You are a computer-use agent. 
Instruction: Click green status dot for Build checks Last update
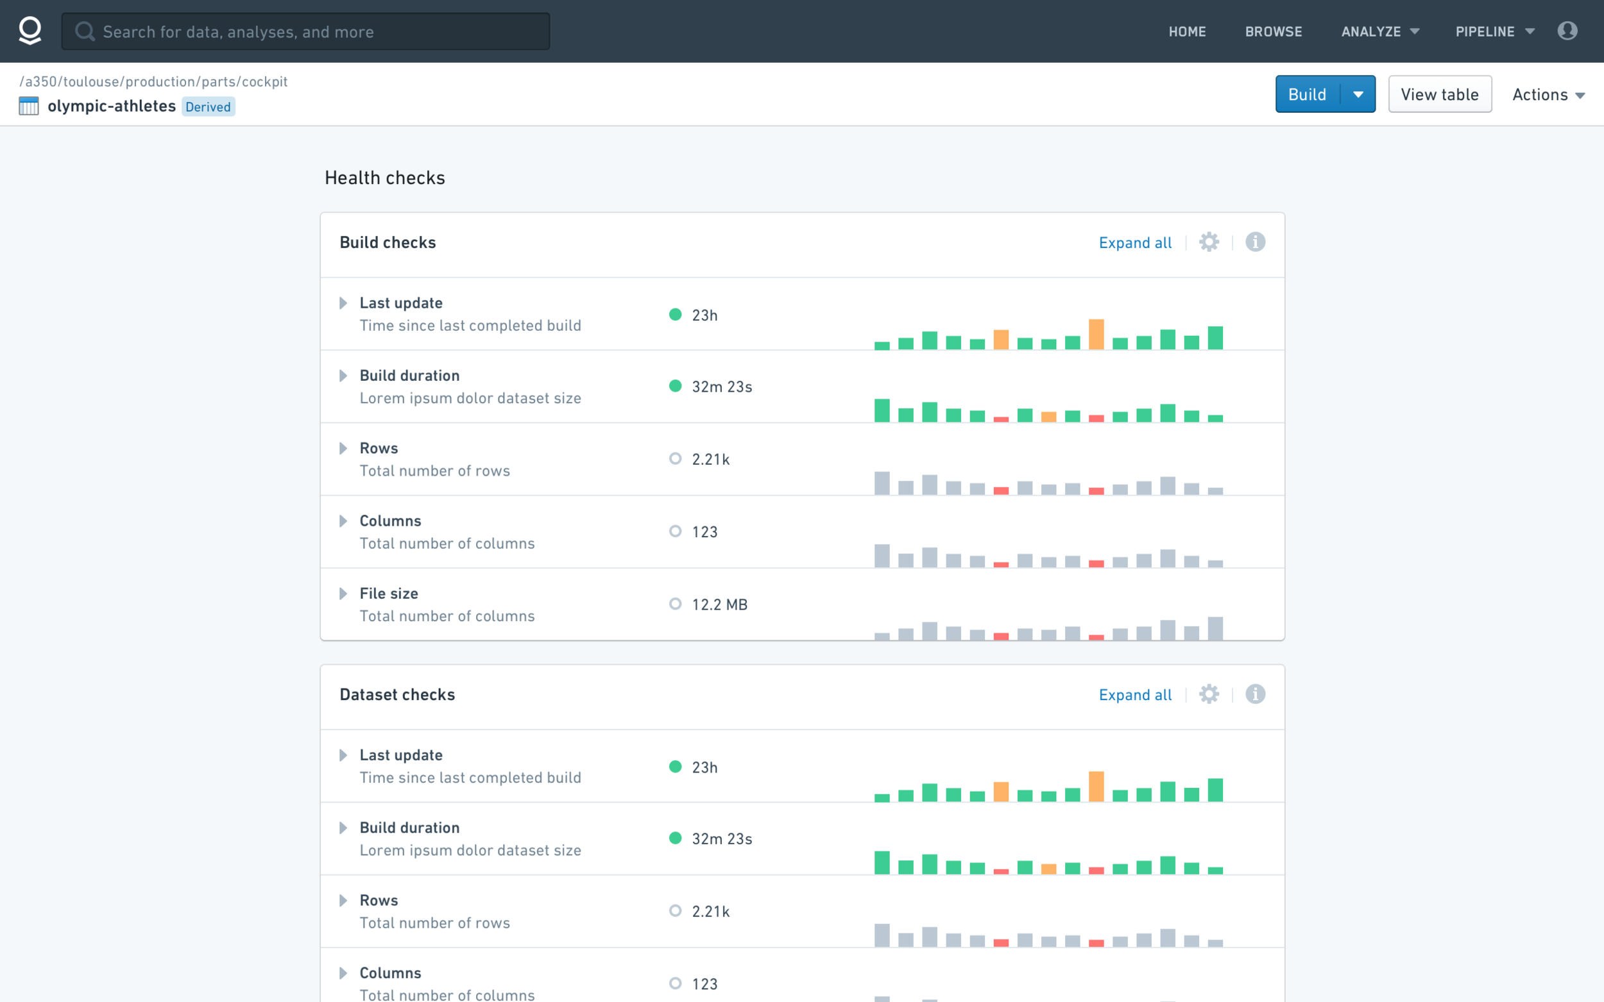675,314
